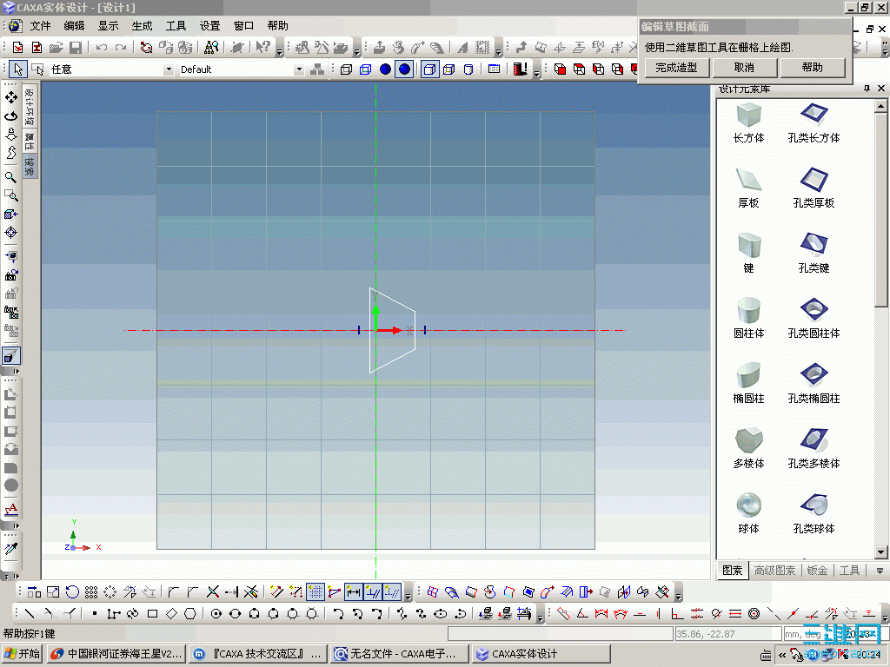Toggle the shaded with edges sphere
The width and height of the screenshot is (890, 667).
pyautogui.click(x=404, y=69)
